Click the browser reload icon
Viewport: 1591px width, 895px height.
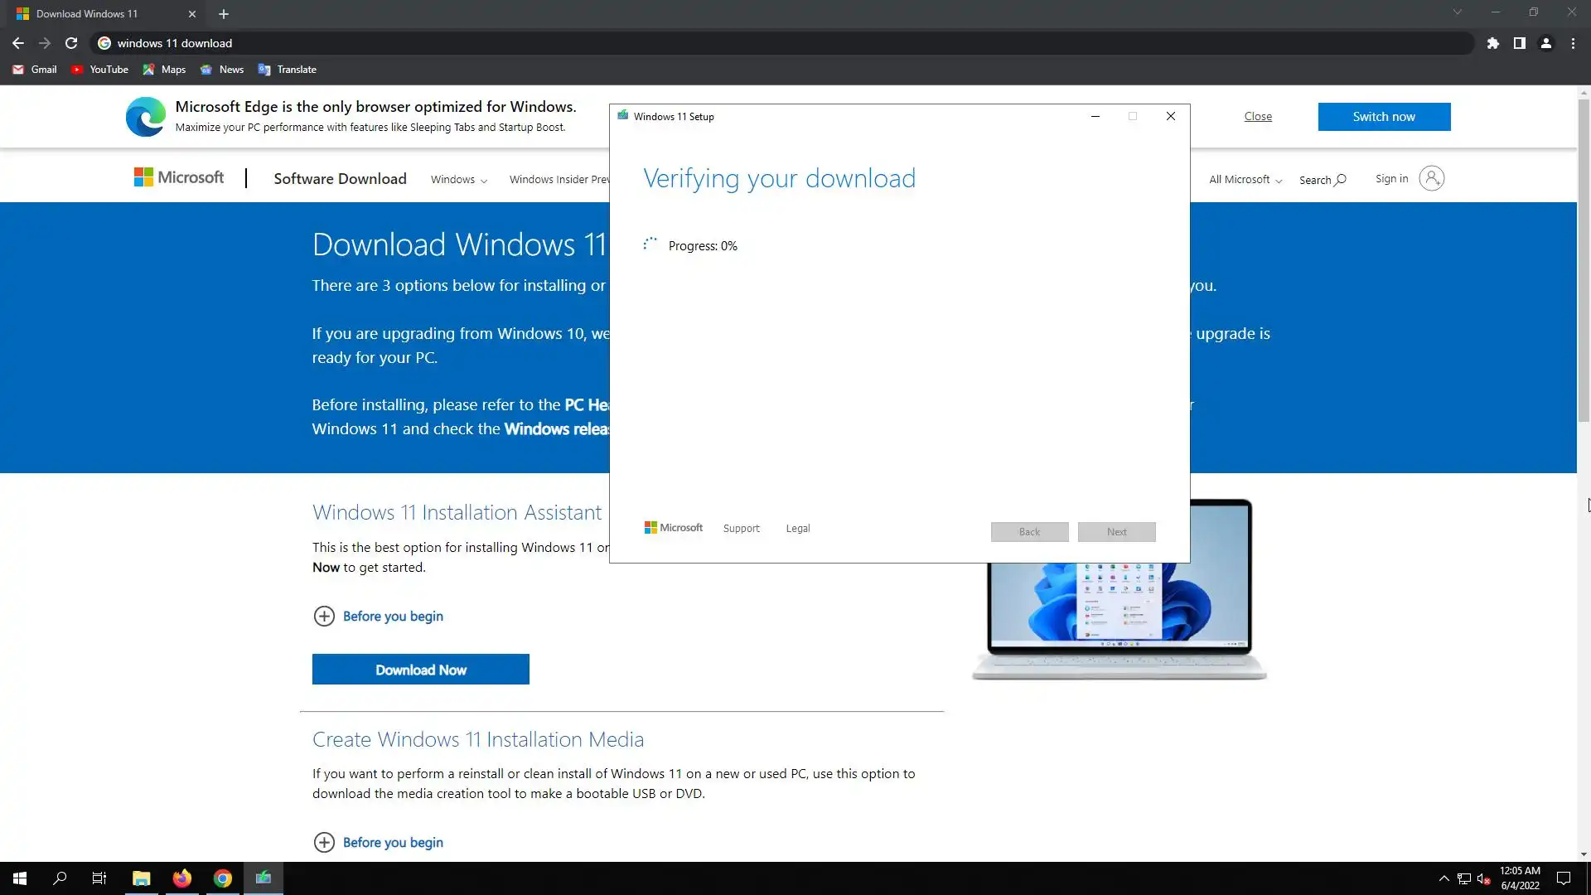(71, 43)
